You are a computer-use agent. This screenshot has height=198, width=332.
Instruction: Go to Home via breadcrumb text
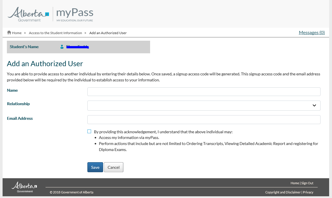[x=17, y=33]
